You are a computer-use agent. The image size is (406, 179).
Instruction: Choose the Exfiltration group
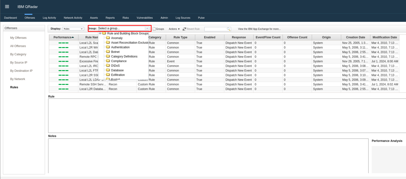coord(118,75)
